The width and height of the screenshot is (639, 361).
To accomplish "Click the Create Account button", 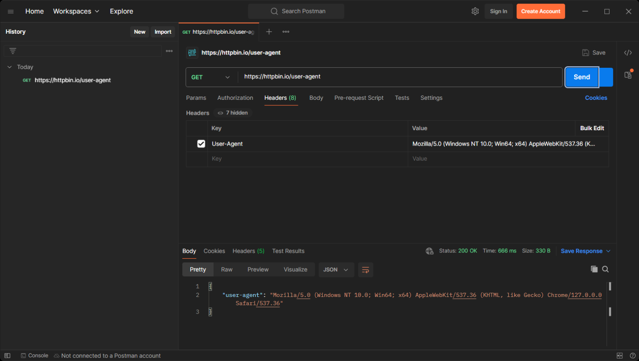I will pyautogui.click(x=540, y=11).
